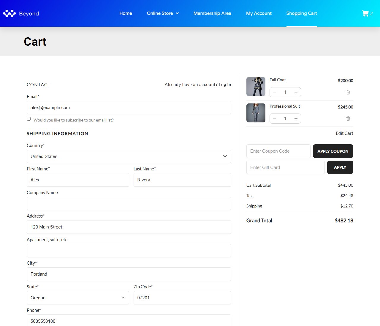Select the Grand Total amount $482.18
The image size is (380, 326).
[344, 220]
